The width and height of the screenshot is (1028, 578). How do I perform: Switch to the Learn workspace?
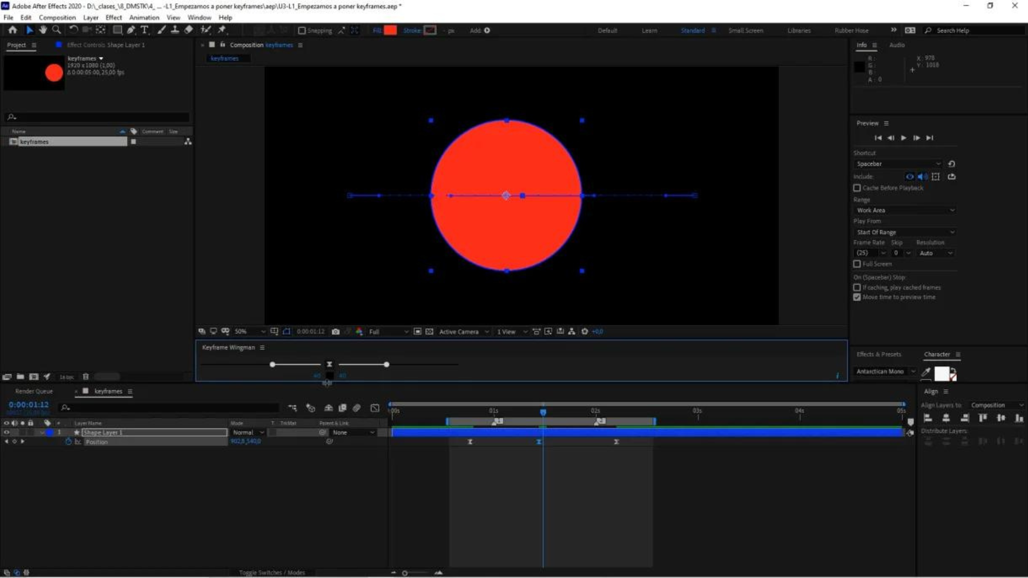[x=649, y=31]
